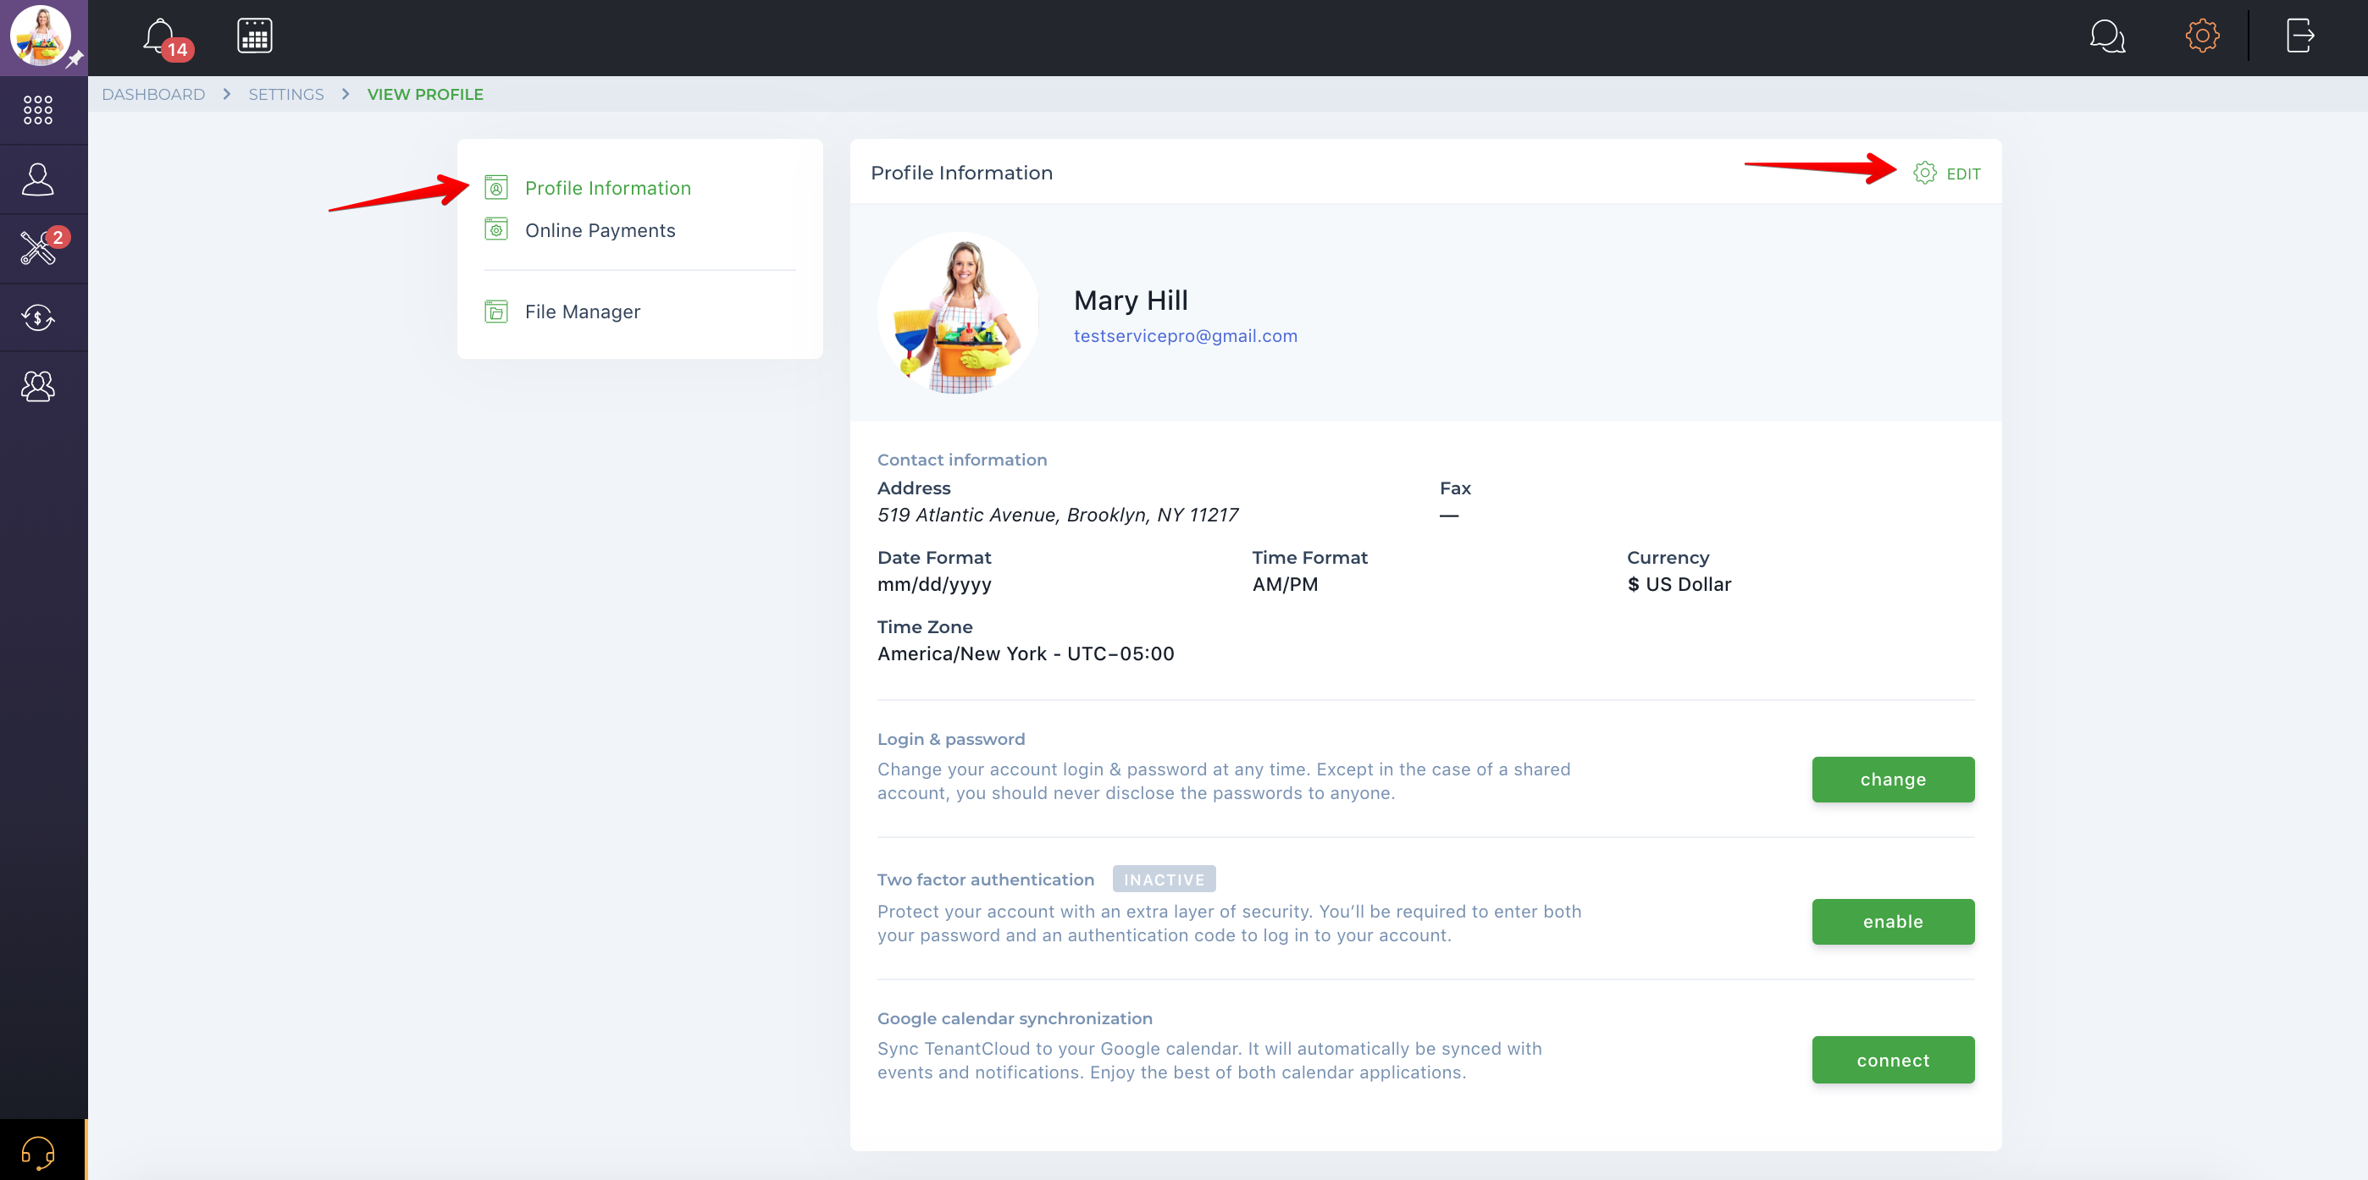Click the orange settings gear in header
The width and height of the screenshot is (2368, 1180).
[2202, 36]
